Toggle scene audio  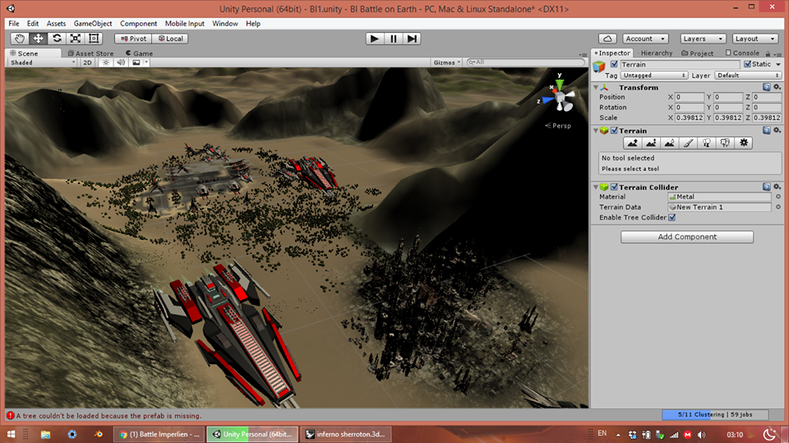point(121,62)
